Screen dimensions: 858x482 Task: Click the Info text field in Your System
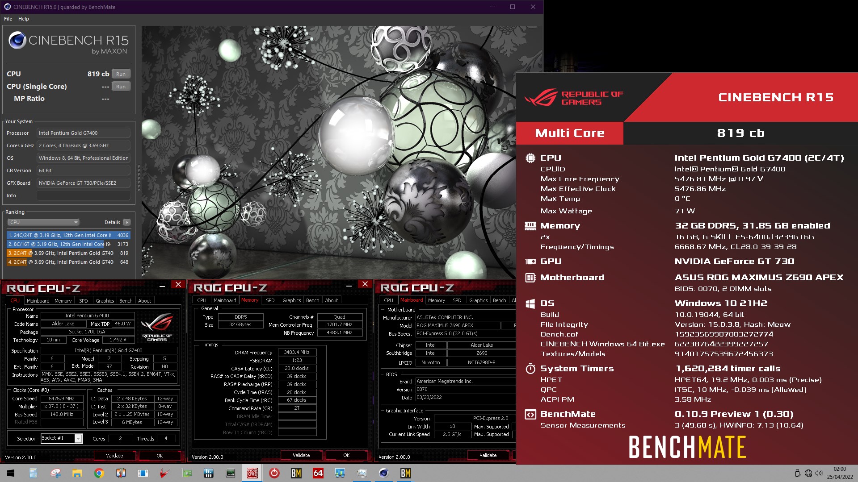84,195
